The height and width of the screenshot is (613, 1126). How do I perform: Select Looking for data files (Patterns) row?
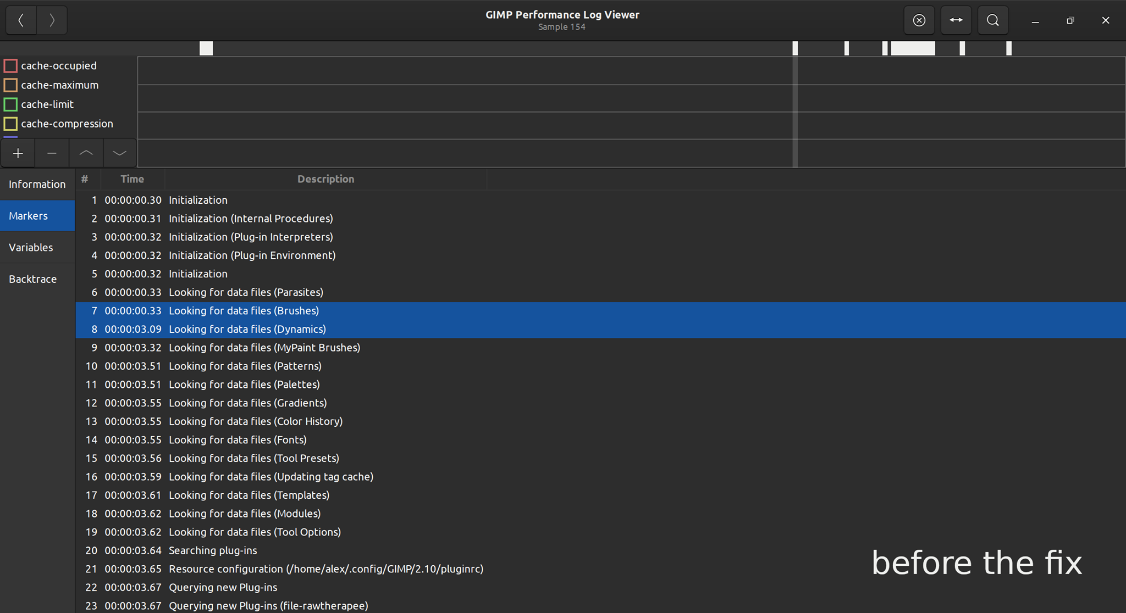pyautogui.click(x=600, y=366)
